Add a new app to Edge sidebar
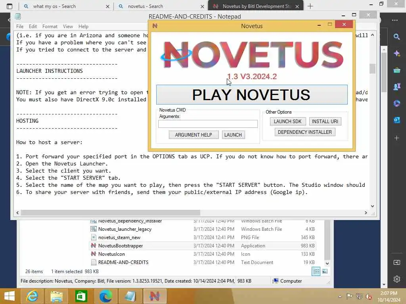Screen dimensions: 406x304 396,138
